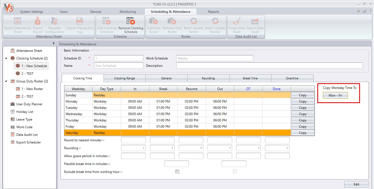The height and width of the screenshot is (189, 374).
Task: Open the Clocking Range tab
Action: pos(125,78)
